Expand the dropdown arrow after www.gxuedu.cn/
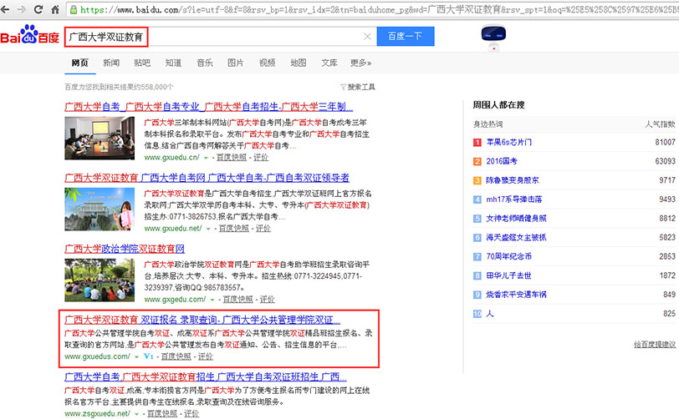Viewport: 679px width, 419px height. (206, 158)
